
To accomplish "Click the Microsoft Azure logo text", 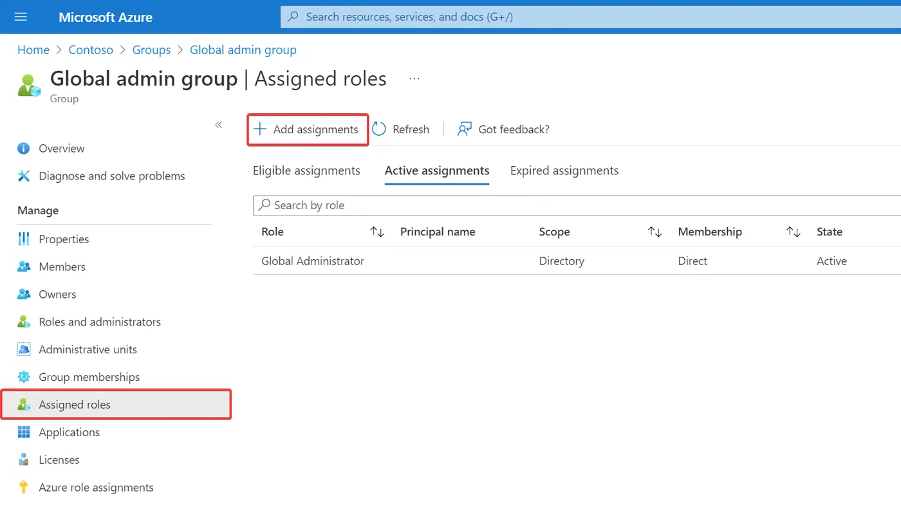I will coord(106,17).
